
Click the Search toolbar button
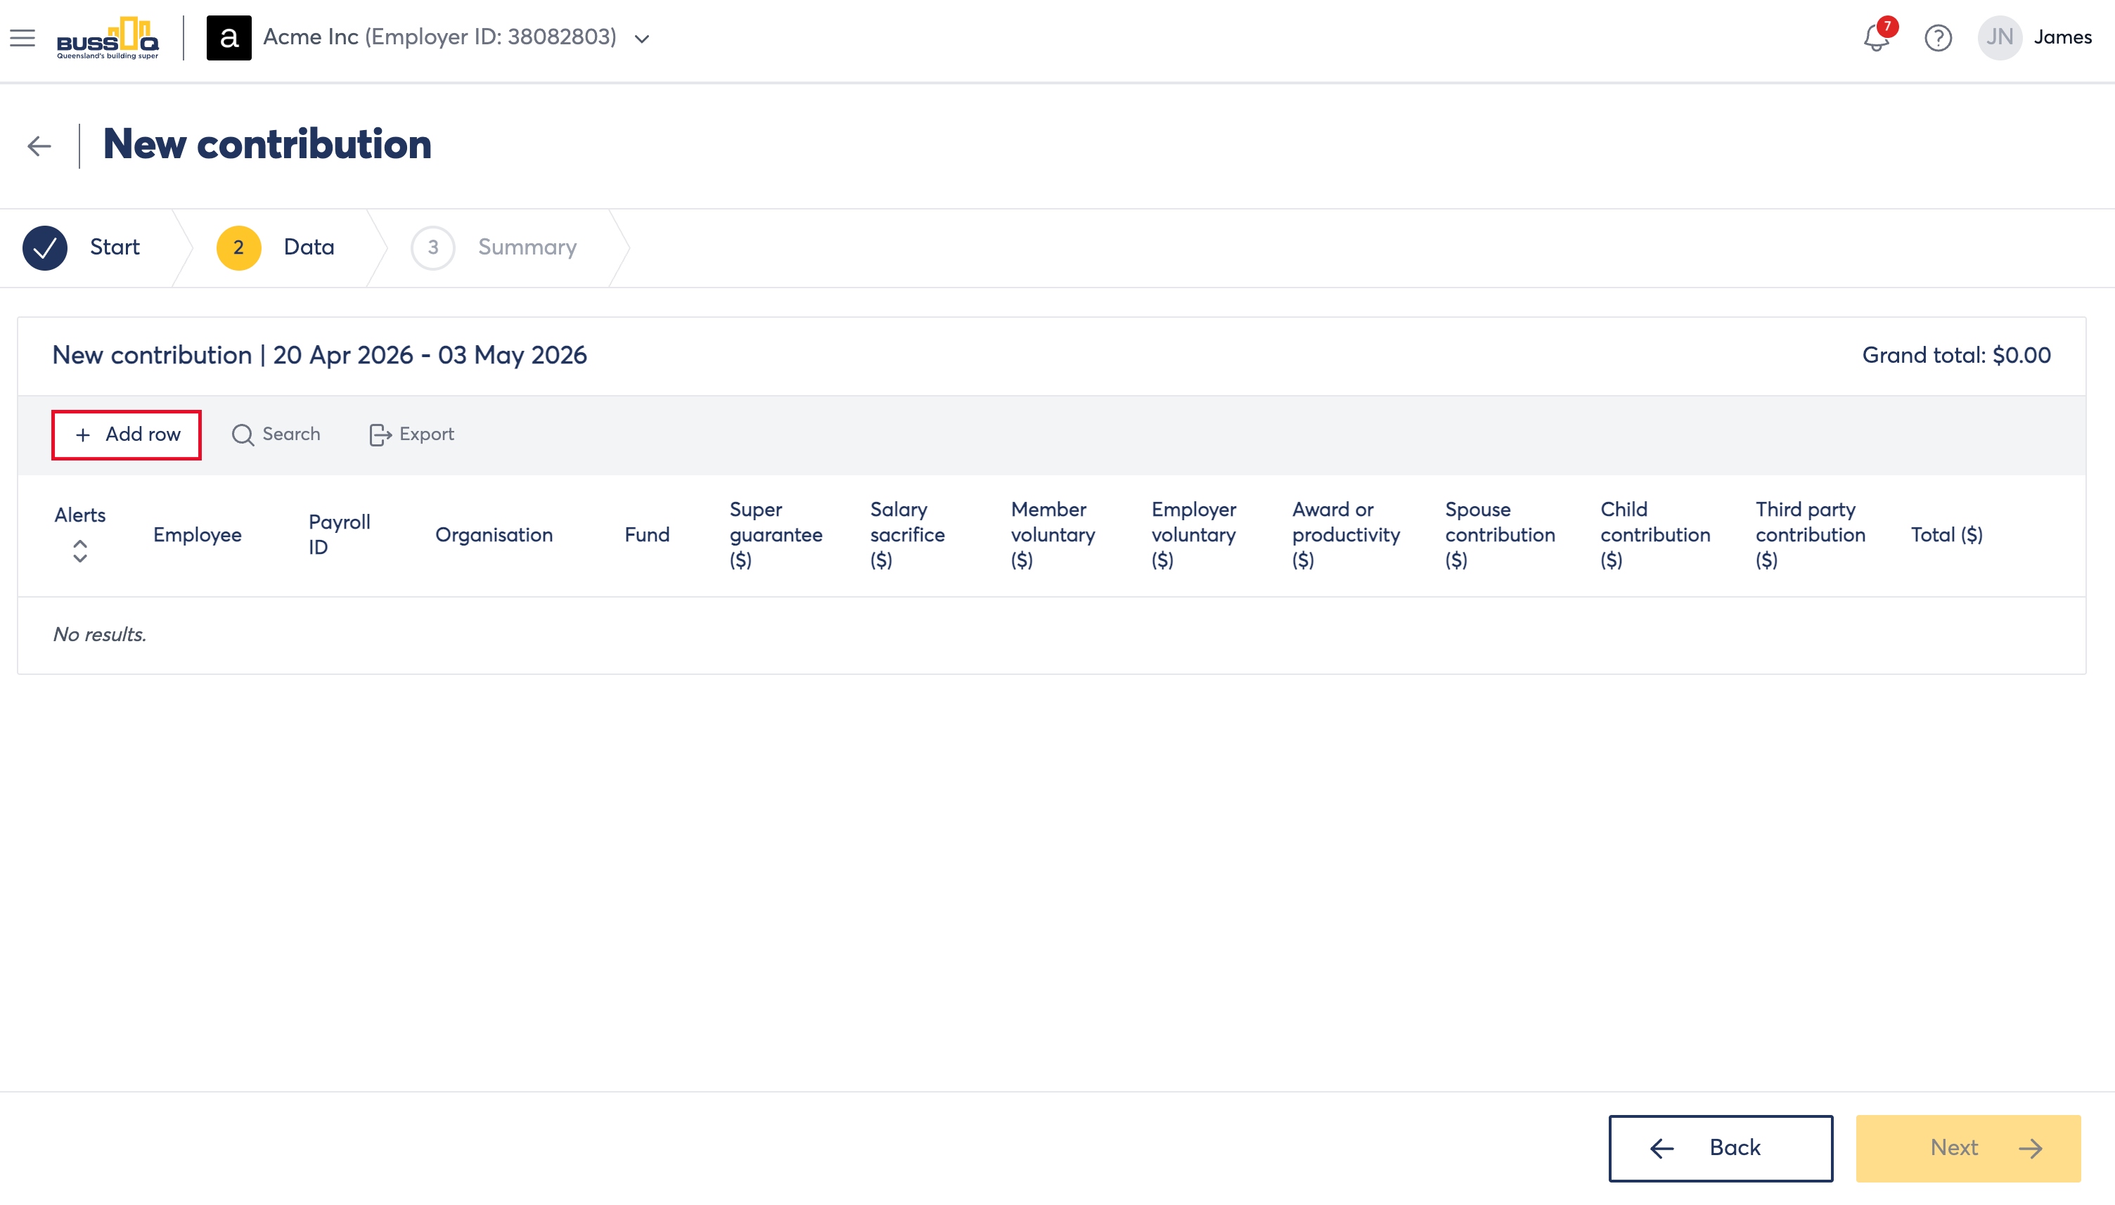pos(276,434)
